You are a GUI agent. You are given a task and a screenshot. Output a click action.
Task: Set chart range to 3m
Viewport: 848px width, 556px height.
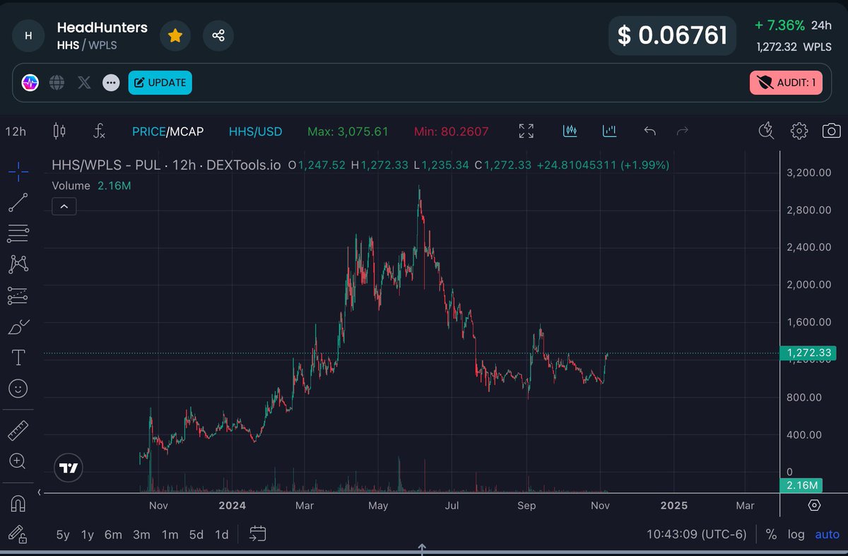click(141, 535)
